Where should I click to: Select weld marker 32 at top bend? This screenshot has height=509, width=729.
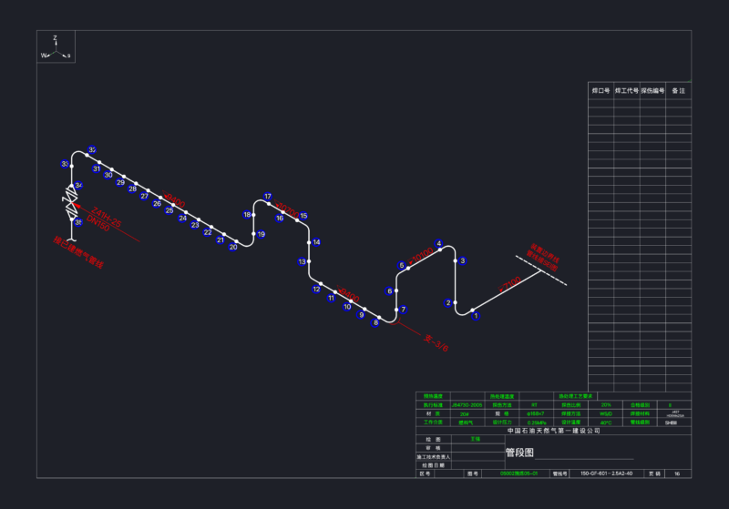click(92, 150)
